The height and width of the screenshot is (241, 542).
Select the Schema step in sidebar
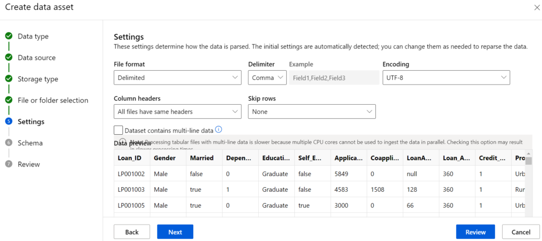pyautogui.click(x=30, y=143)
